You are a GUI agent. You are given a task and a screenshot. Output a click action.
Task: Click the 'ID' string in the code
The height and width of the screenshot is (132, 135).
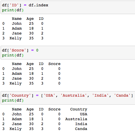pos(14,5)
